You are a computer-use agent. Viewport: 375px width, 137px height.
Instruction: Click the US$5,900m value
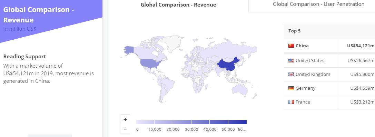click(362, 74)
